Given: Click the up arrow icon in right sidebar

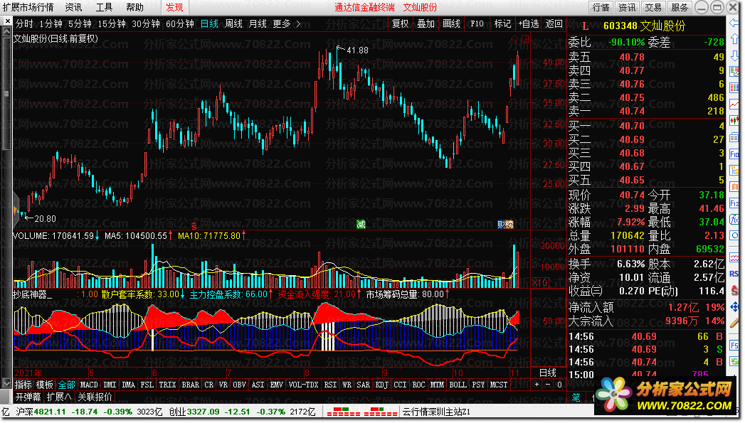Looking at the screenshot, I should coord(734,39).
